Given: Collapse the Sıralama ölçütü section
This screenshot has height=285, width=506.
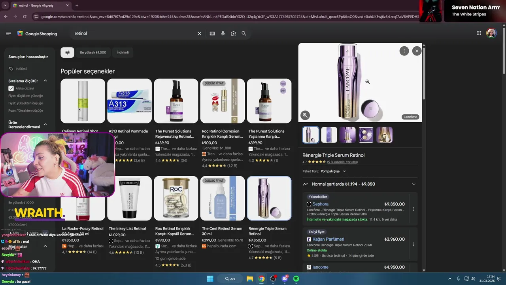Looking at the screenshot, I should pos(45,81).
